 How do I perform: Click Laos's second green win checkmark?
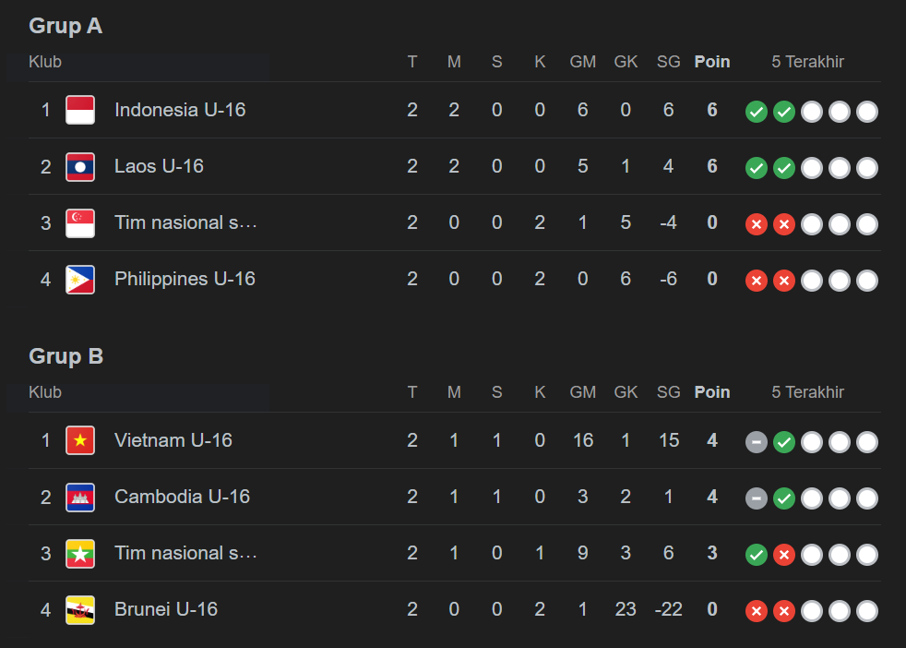tap(784, 168)
